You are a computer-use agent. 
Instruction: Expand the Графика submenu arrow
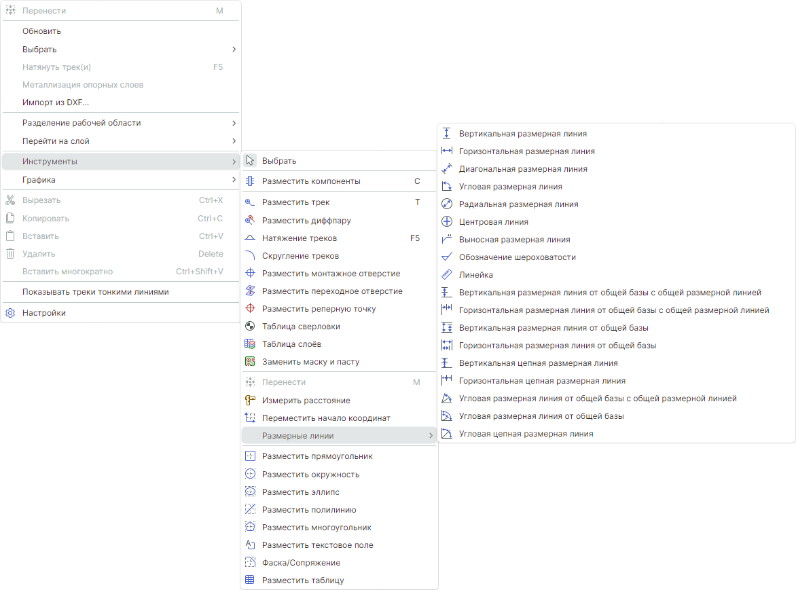click(x=234, y=180)
